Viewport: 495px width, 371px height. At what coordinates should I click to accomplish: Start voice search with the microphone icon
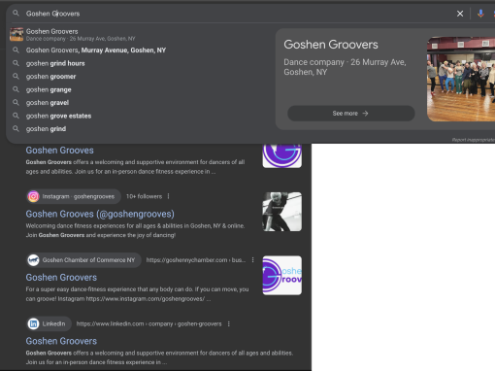(480, 14)
